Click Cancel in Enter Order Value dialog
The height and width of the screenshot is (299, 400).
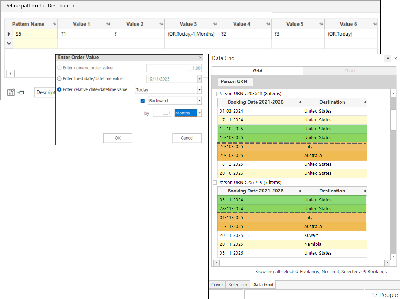pyautogui.click(x=187, y=138)
